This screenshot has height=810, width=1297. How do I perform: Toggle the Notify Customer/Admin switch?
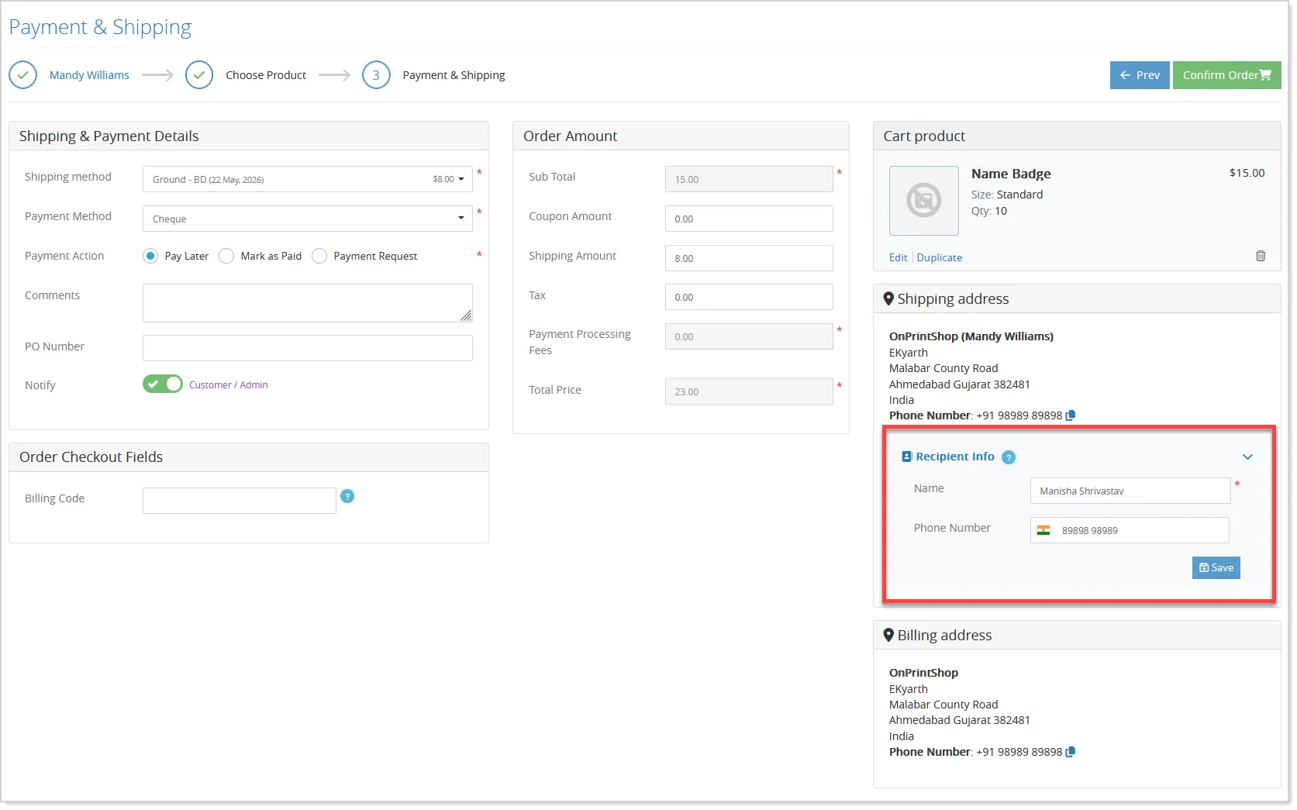point(162,384)
